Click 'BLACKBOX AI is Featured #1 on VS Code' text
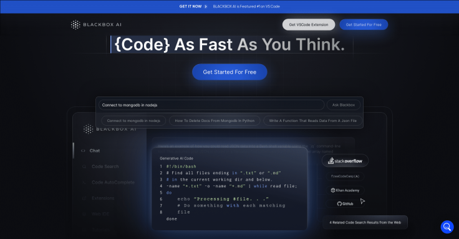The width and height of the screenshot is (459, 239). point(246,6)
